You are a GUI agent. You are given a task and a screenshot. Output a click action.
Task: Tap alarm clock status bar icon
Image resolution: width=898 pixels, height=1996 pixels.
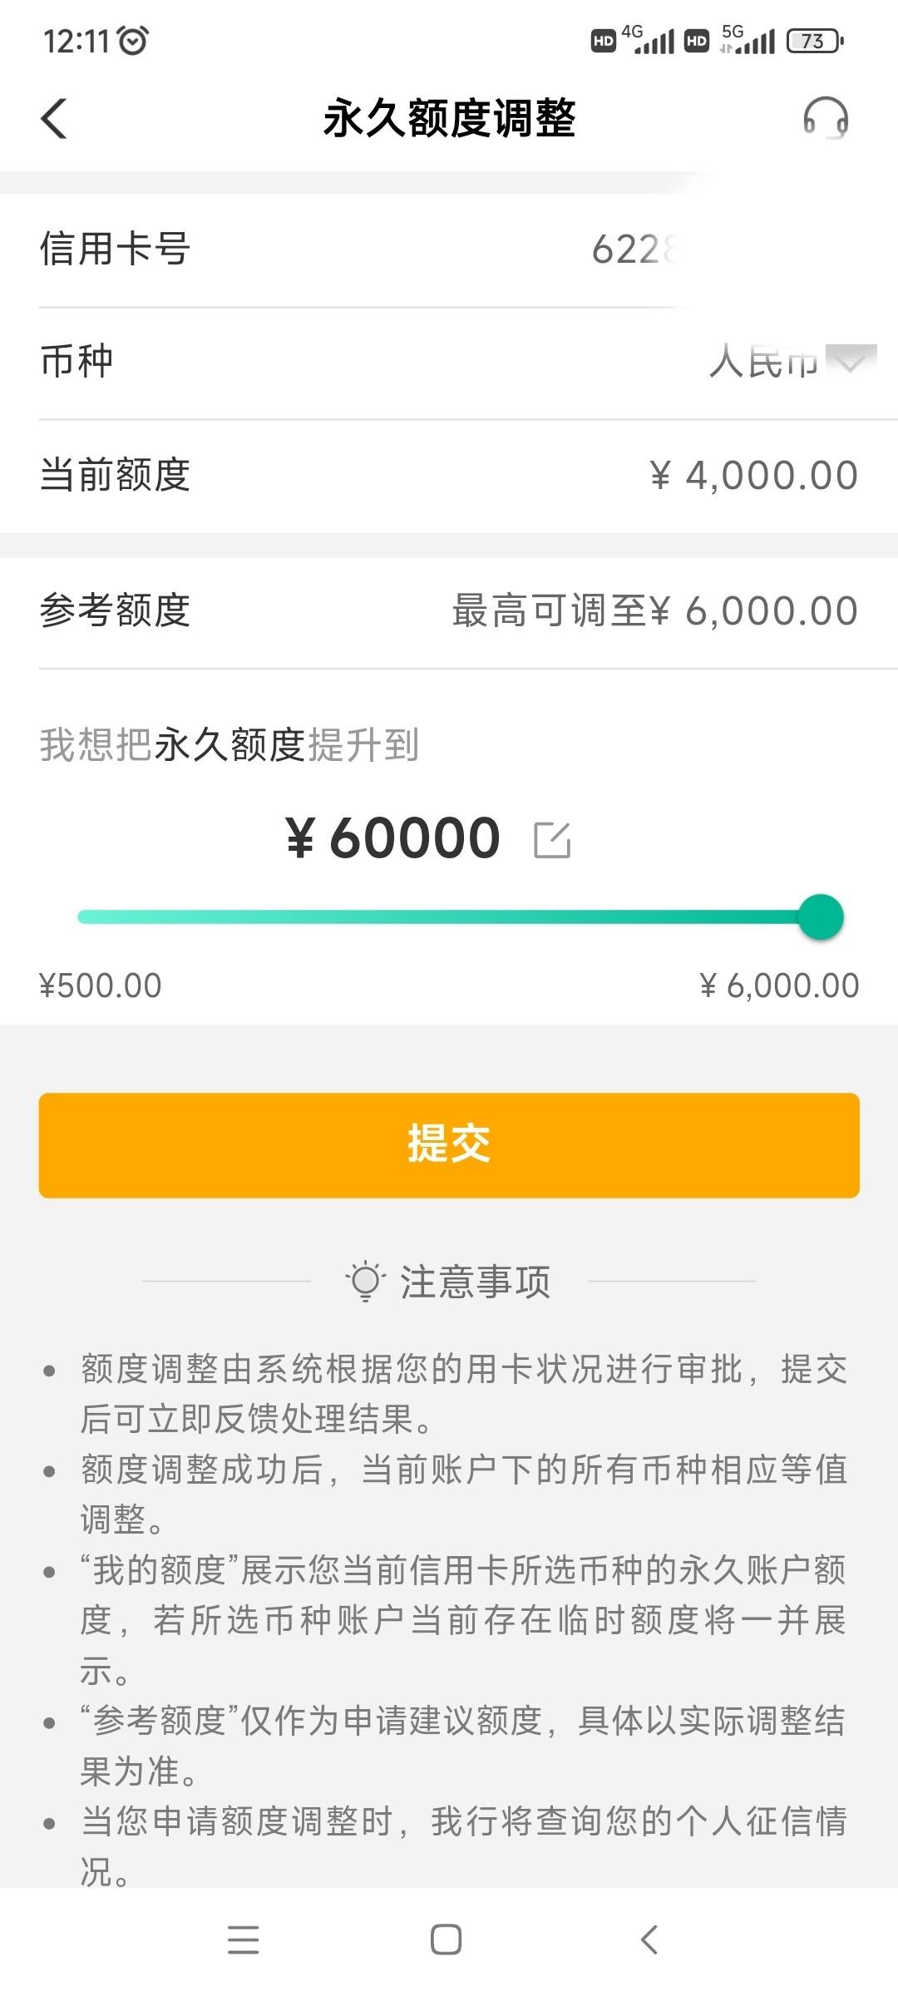(x=133, y=40)
